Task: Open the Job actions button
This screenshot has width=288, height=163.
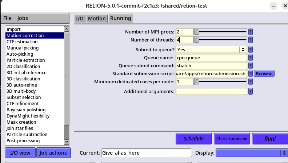Action: [53, 153]
